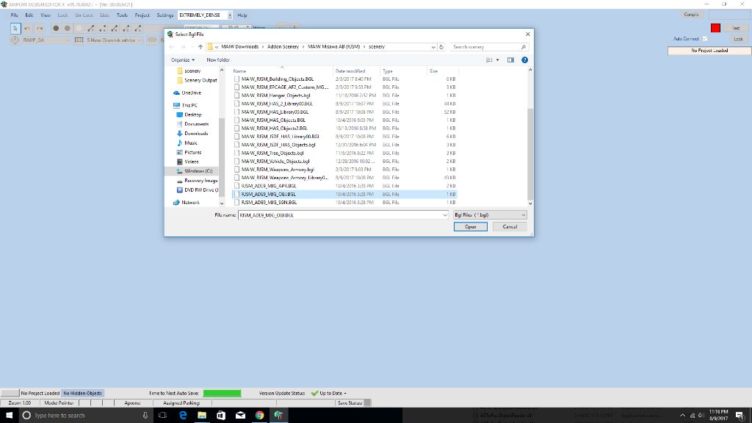Screen dimensions: 752x423
Task: Toggle the Auto Connect checkbox
Action: [705, 39]
